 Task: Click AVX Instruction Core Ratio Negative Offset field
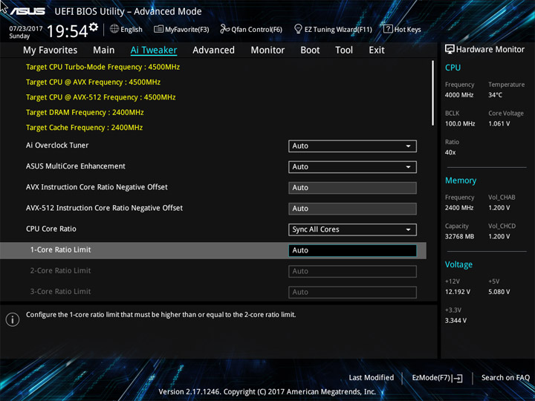coord(352,188)
